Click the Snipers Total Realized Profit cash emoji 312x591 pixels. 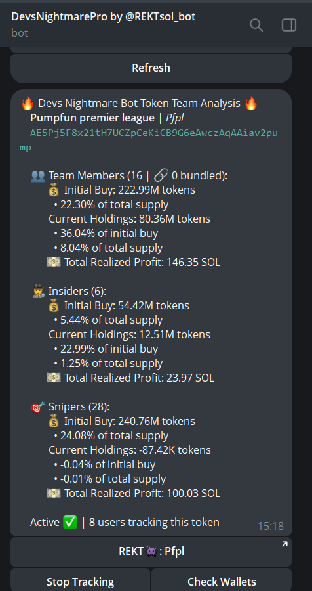[54, 493]
